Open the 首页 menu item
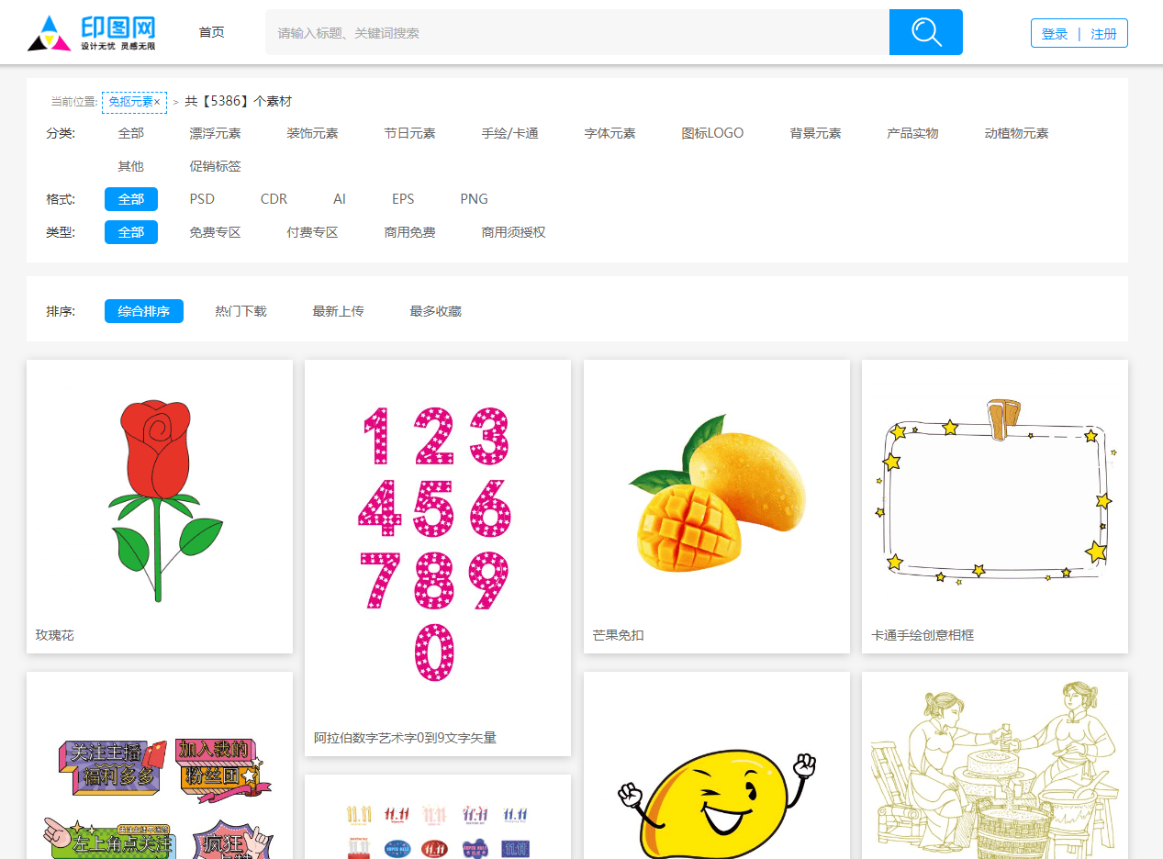 210,31
